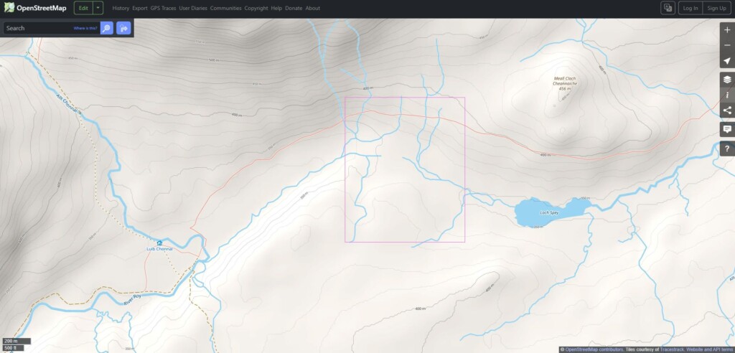The width and height of the screenshot is (735, 353).
Task: Open the Share panel icon
Action: [727, 110]
